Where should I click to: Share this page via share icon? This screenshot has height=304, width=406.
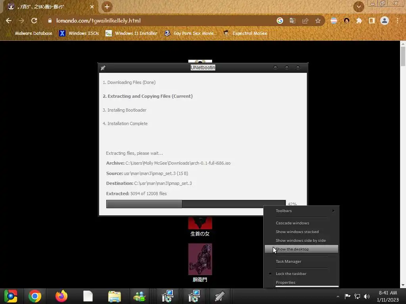click(305, 21)
